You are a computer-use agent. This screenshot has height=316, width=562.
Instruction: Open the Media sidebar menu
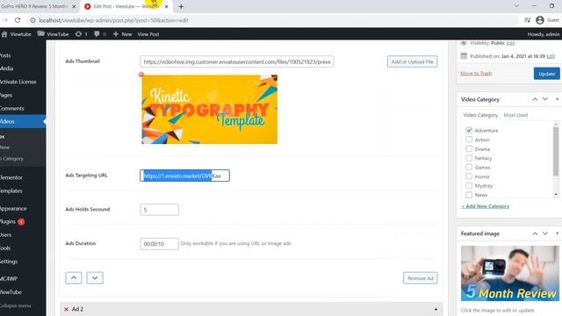tap(6, 68)
